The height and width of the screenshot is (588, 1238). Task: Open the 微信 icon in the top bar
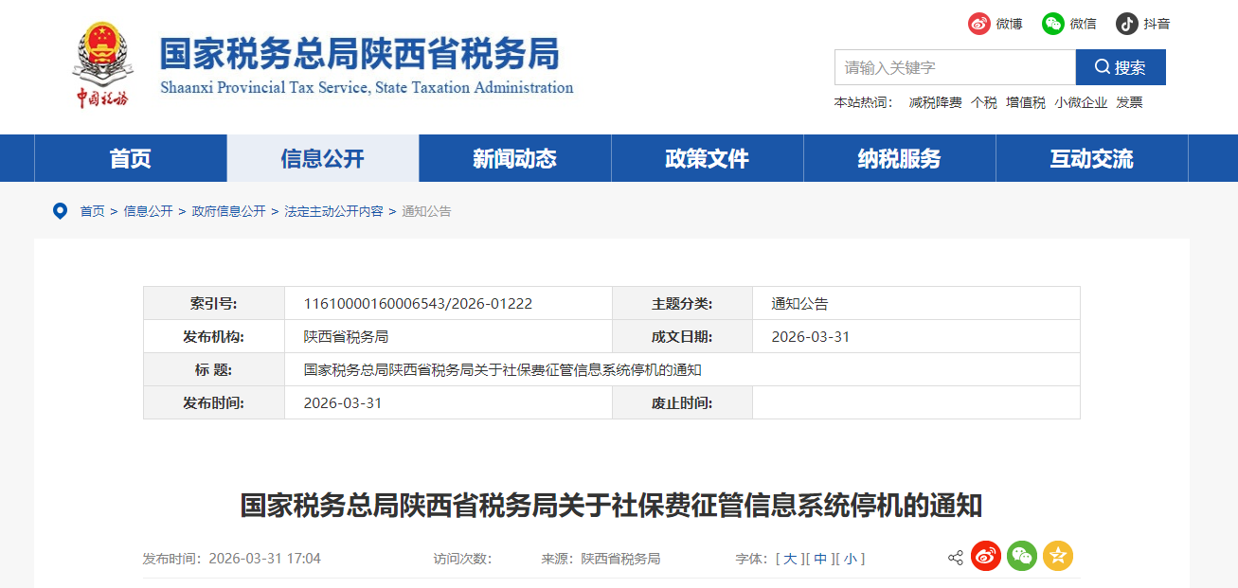coord(1052,24)
